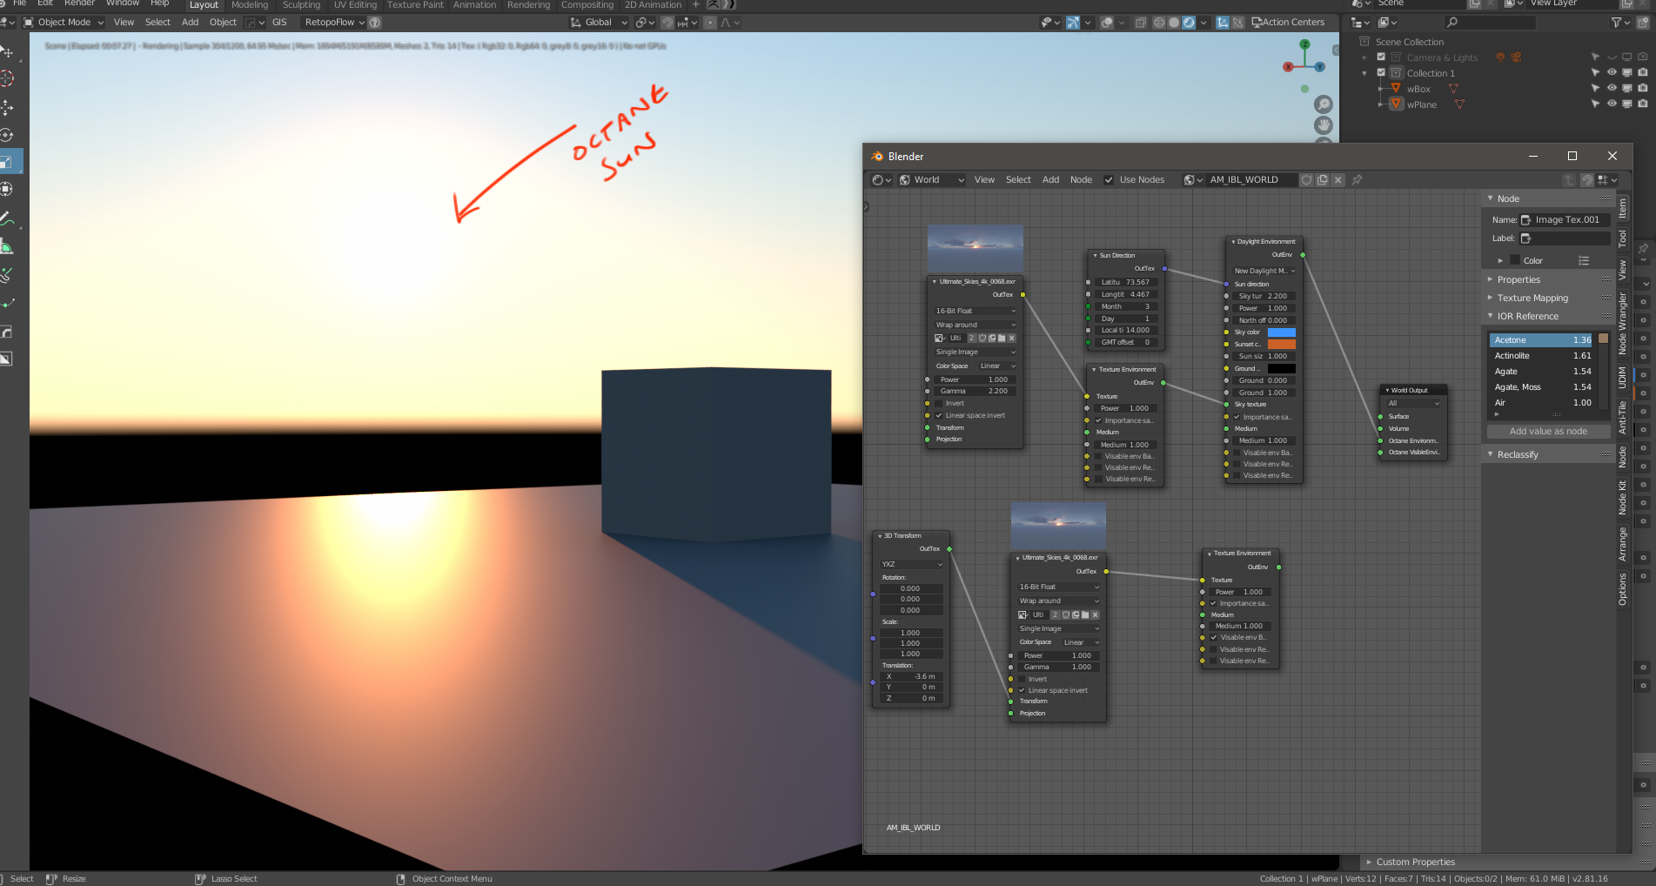
Task: Click the mesh data icon next to wBox
Action: (1452, 89)
